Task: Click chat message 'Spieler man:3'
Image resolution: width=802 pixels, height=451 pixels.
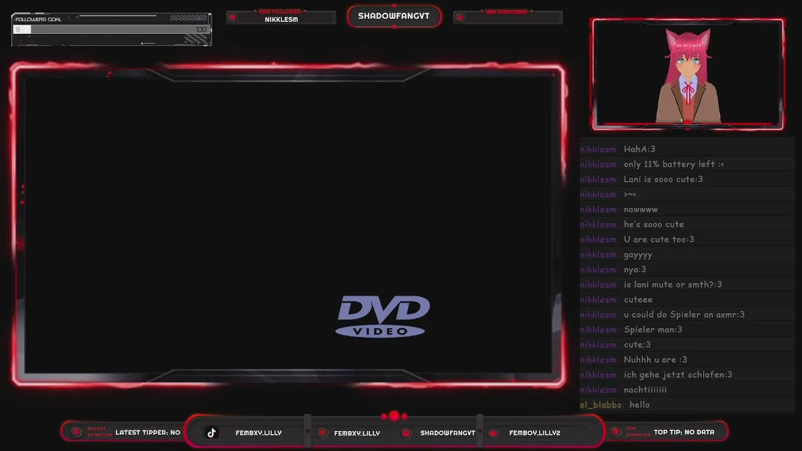Action: (x=653, y=329)
